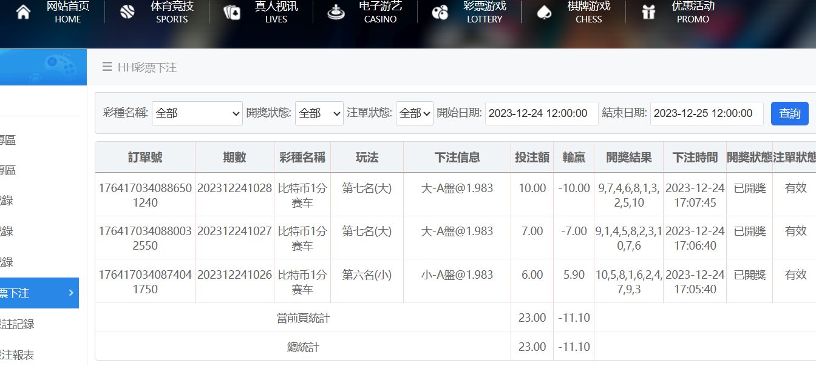The image size is (816, 366).
Task: Click the sports ball icon
Action: point(127,12)
